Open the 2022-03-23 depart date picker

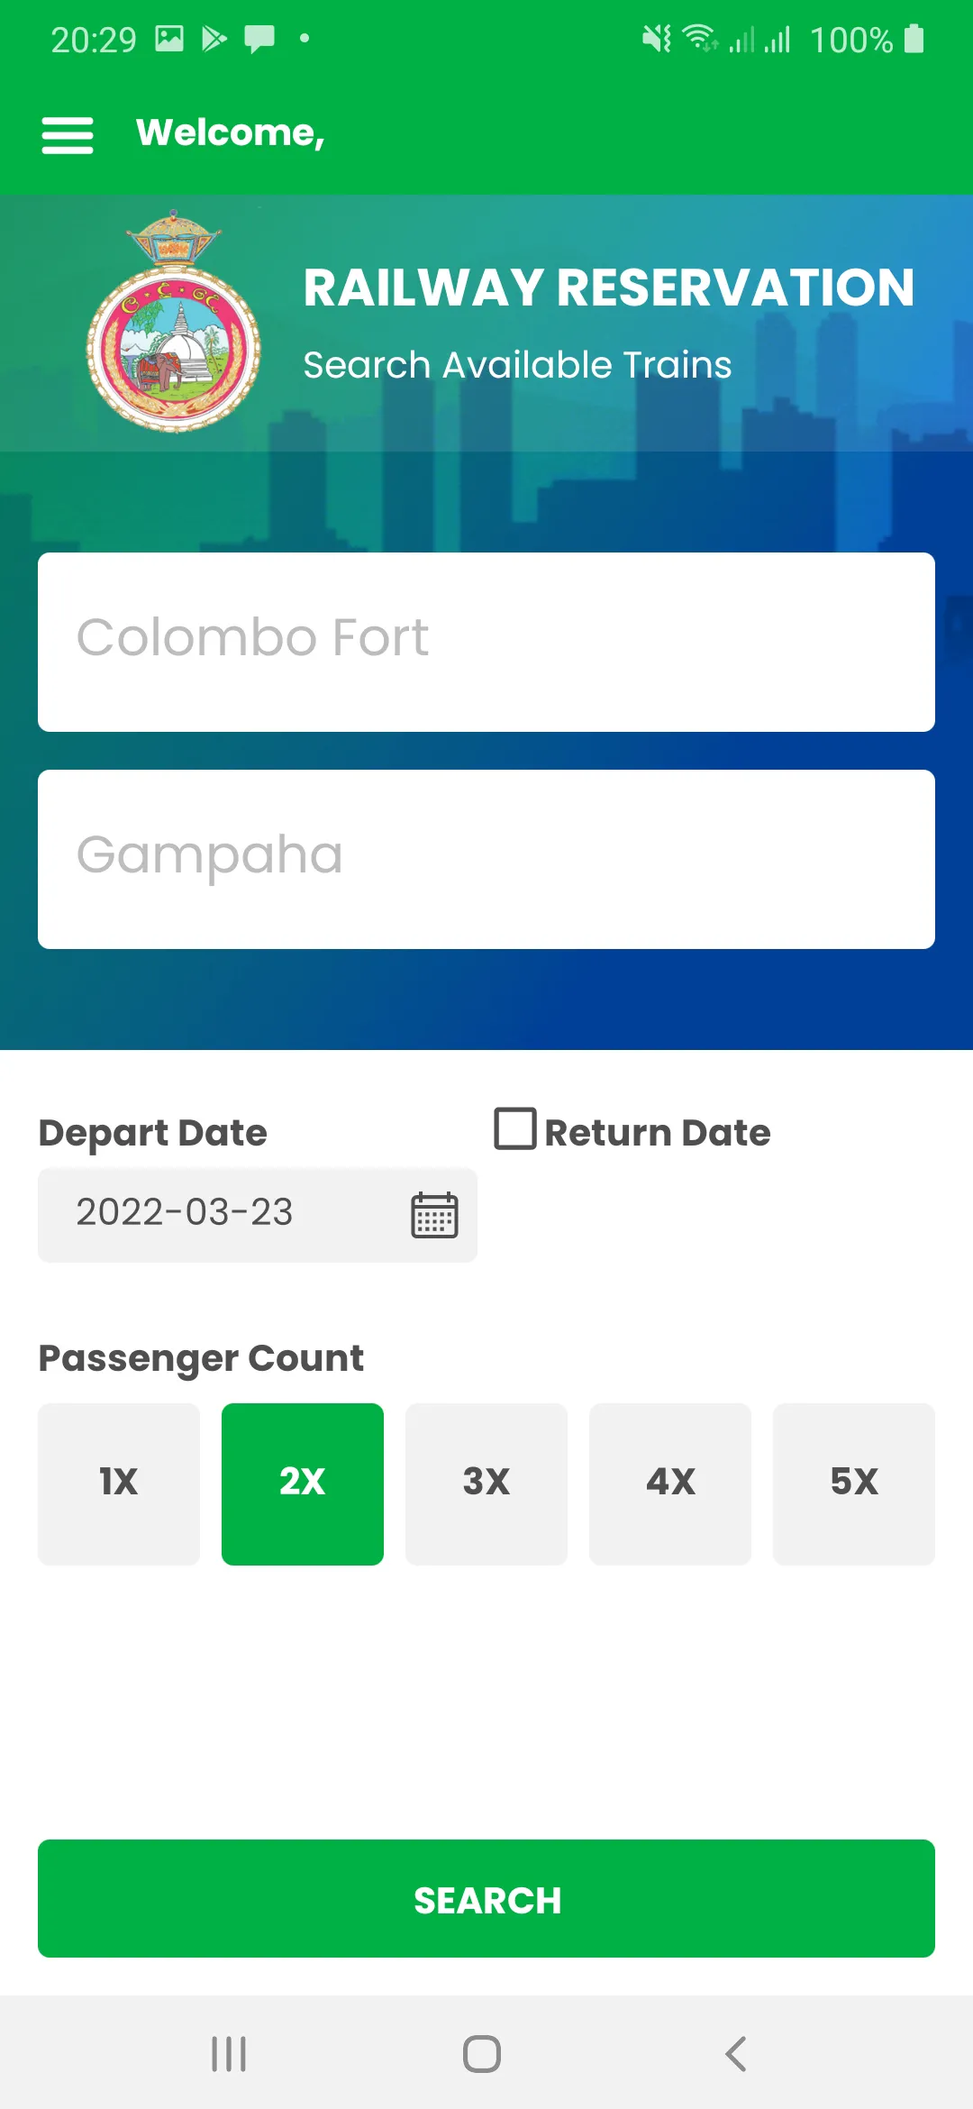pos(258,1215)
